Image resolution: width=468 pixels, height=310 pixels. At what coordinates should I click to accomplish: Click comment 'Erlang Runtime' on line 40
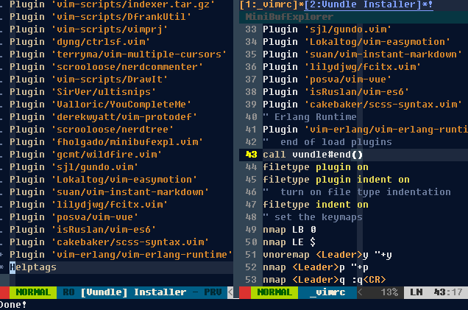tap(316, 117)
